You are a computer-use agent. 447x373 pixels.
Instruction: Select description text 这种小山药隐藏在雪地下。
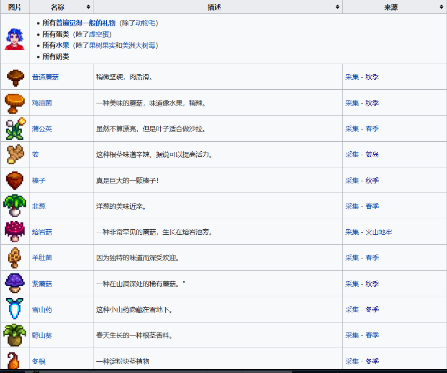[x=134, y=310]
